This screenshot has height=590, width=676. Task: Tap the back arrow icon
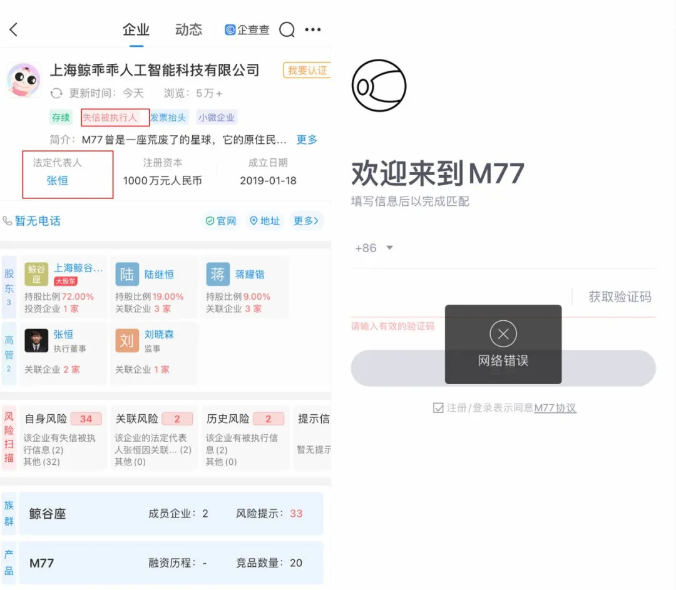(13, 30)
